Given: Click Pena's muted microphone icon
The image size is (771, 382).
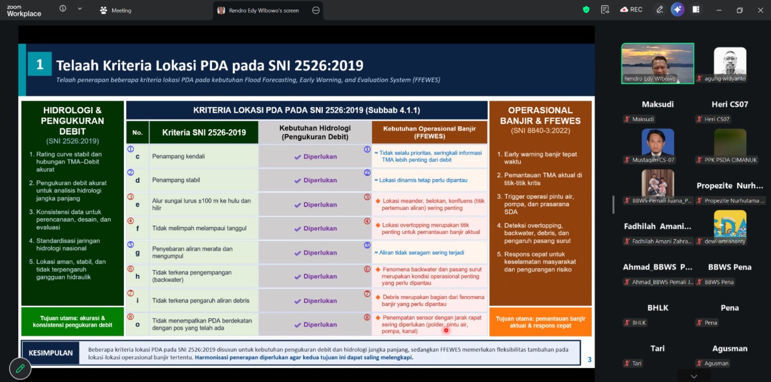Looking at the screenshot, I should [x=699, y=323].
